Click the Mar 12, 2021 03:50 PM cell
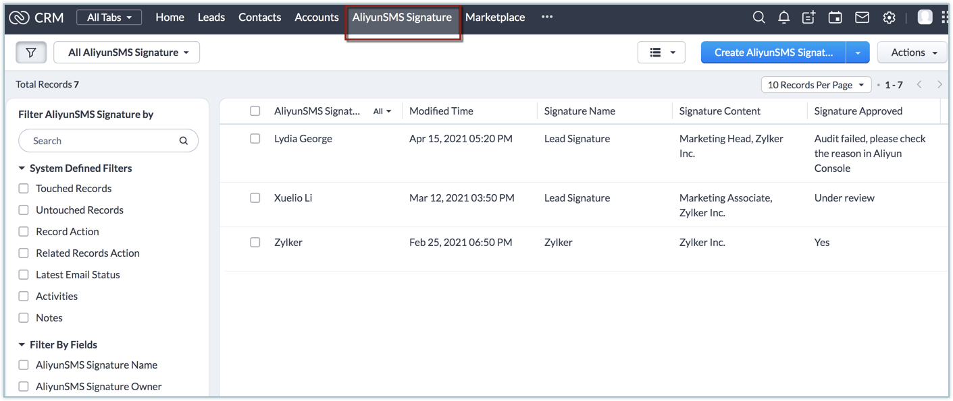953x401 pixels. click(462, 198)
